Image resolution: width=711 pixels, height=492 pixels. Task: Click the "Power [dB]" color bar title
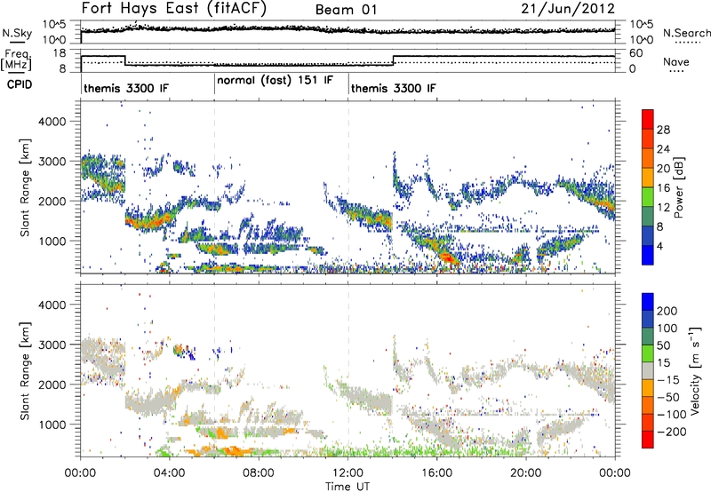(x=679, y=187)
